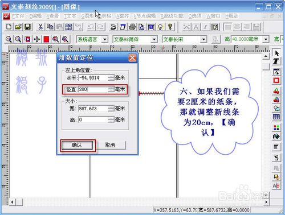Click the vertical scrollbar up arrow
This screenshot has height=215, width=285.
(266, 56)
